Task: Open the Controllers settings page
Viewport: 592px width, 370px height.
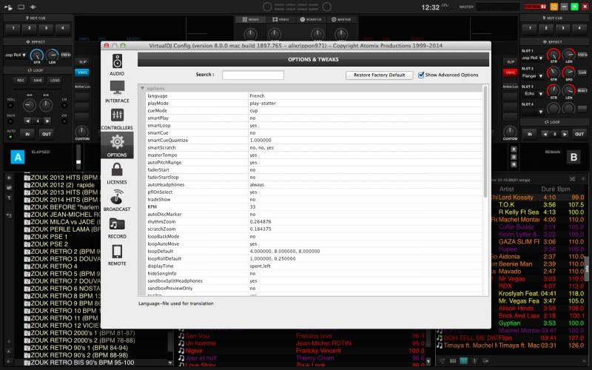Action: [117, 119]
